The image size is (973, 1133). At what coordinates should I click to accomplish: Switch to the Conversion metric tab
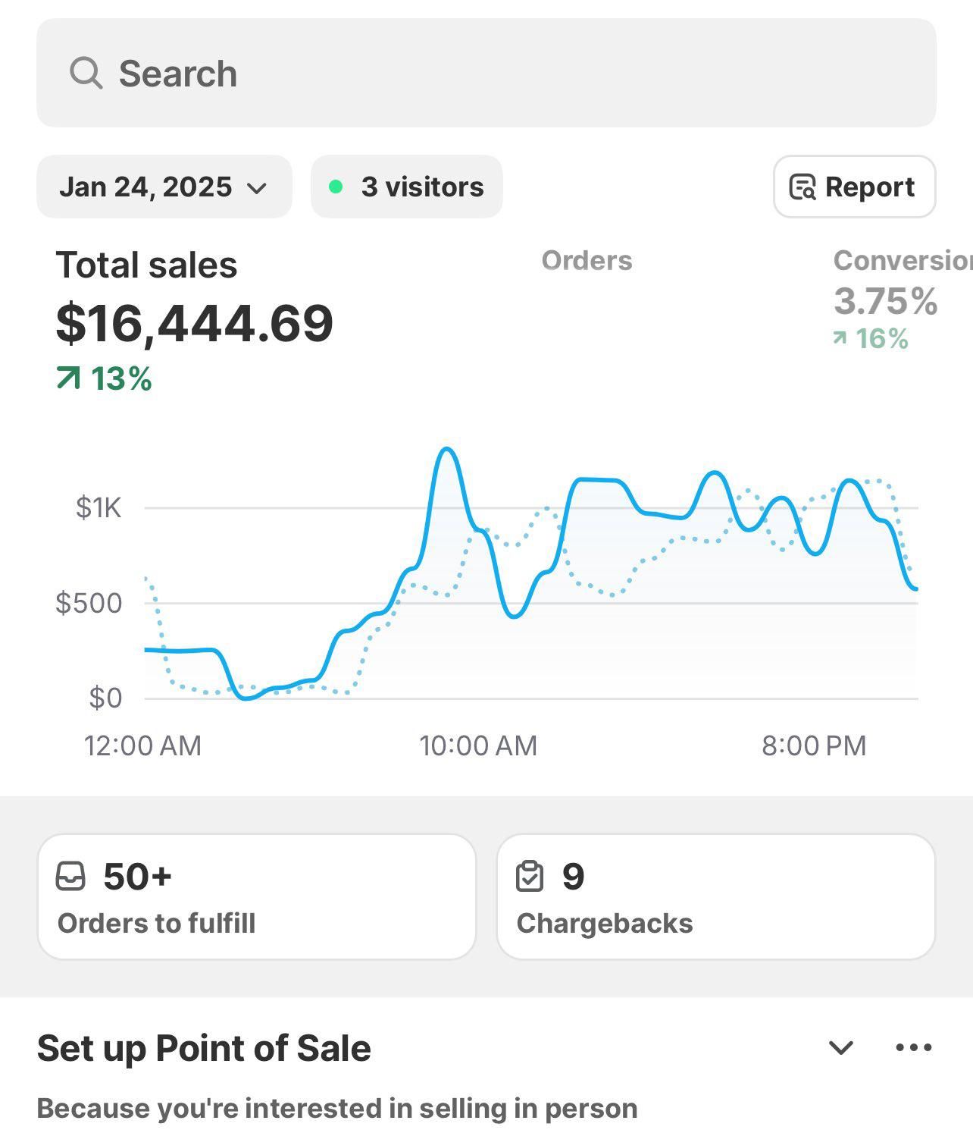902,260
